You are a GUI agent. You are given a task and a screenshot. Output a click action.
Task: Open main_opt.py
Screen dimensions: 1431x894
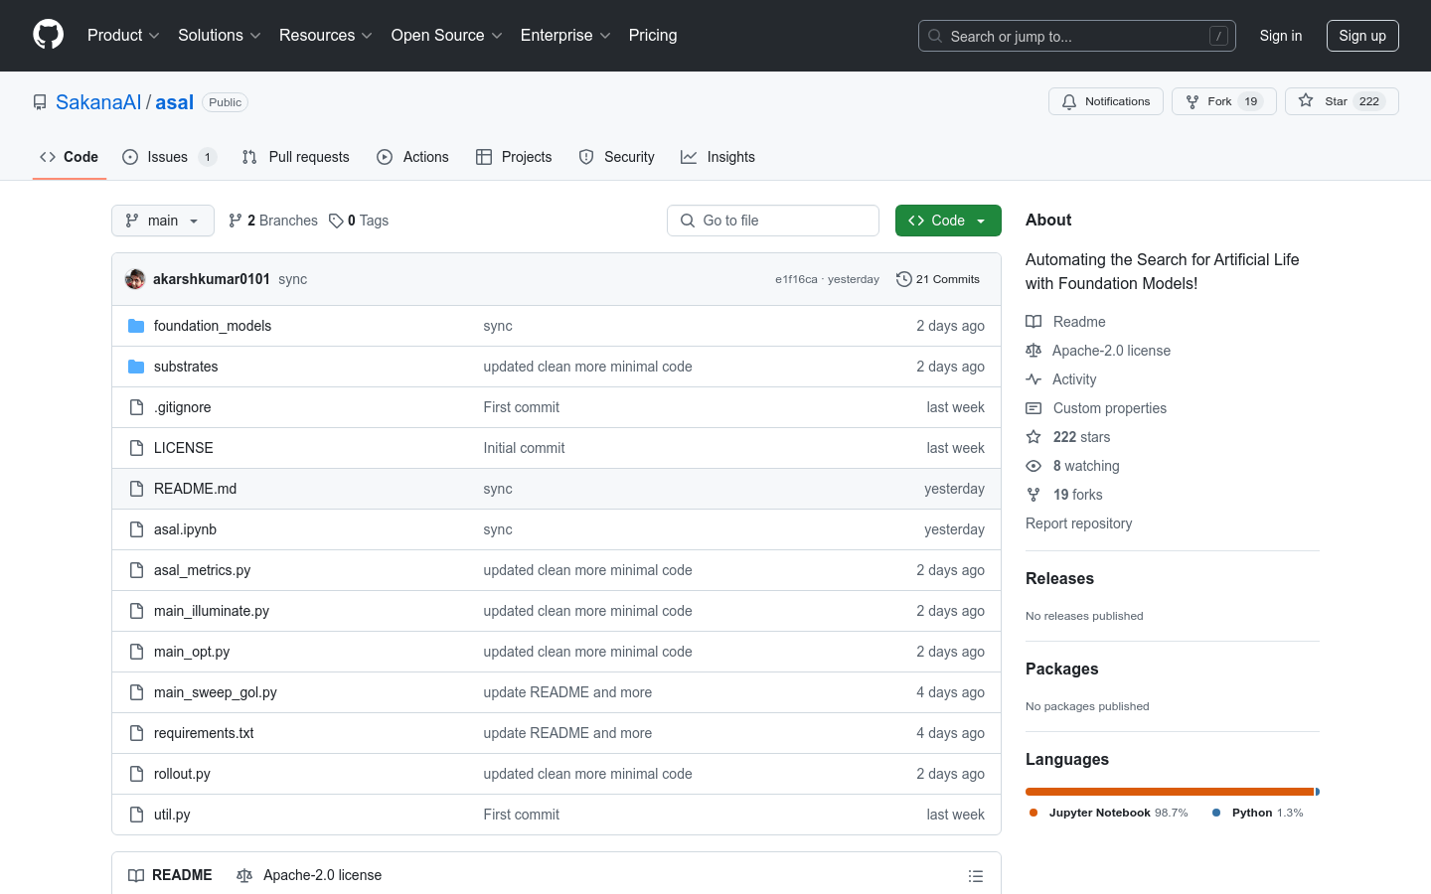192,652
